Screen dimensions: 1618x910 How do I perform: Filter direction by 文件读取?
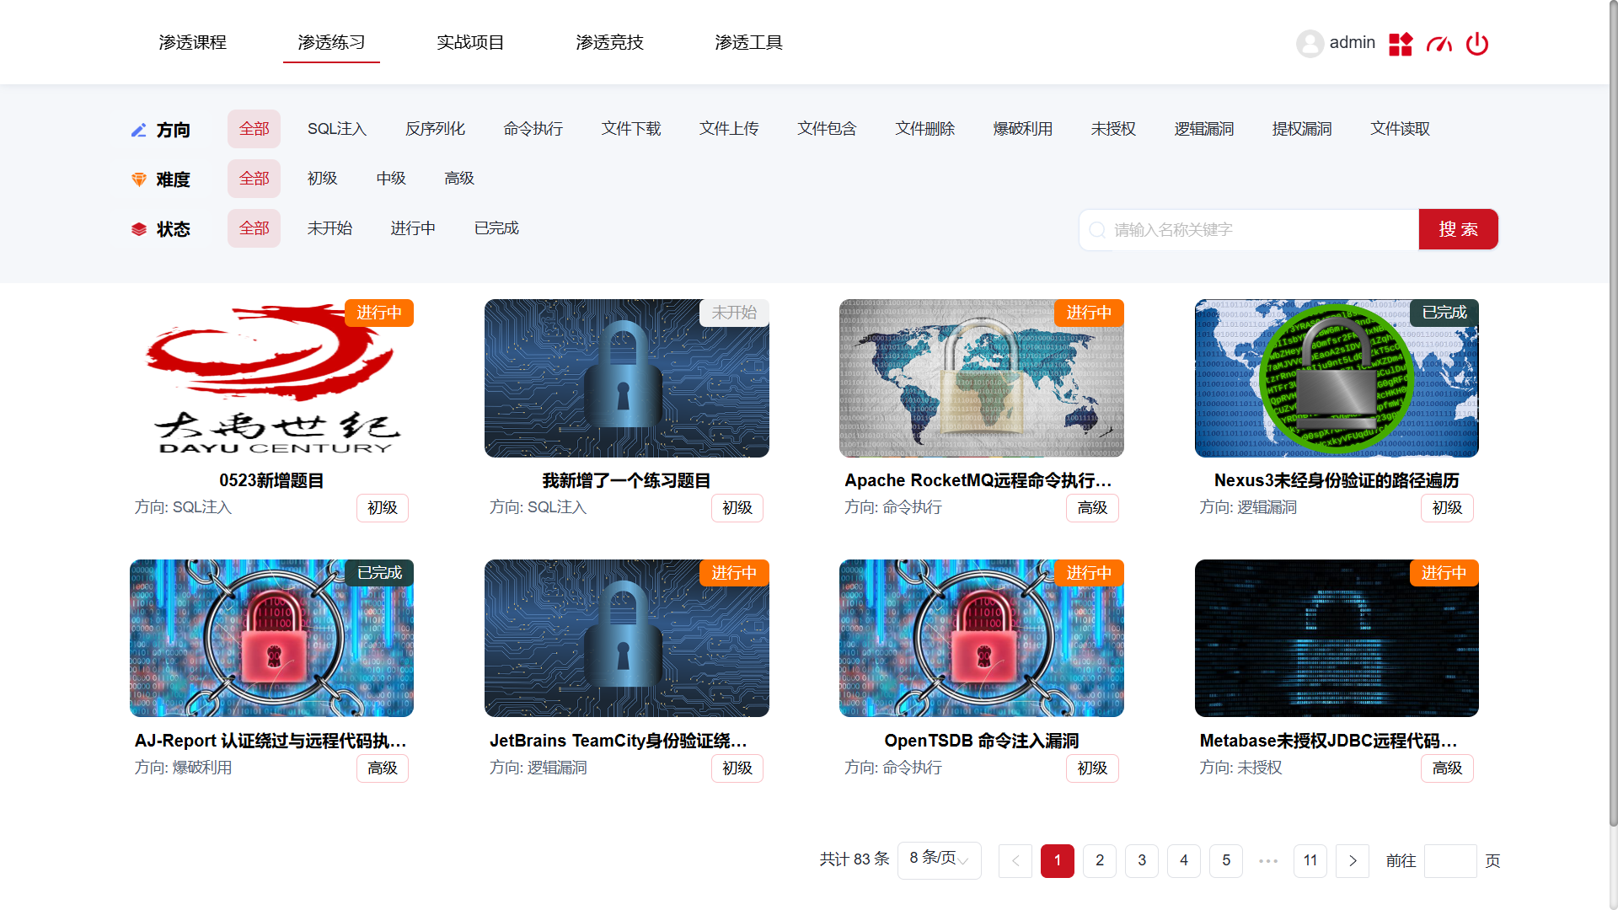coord(1400,129)
